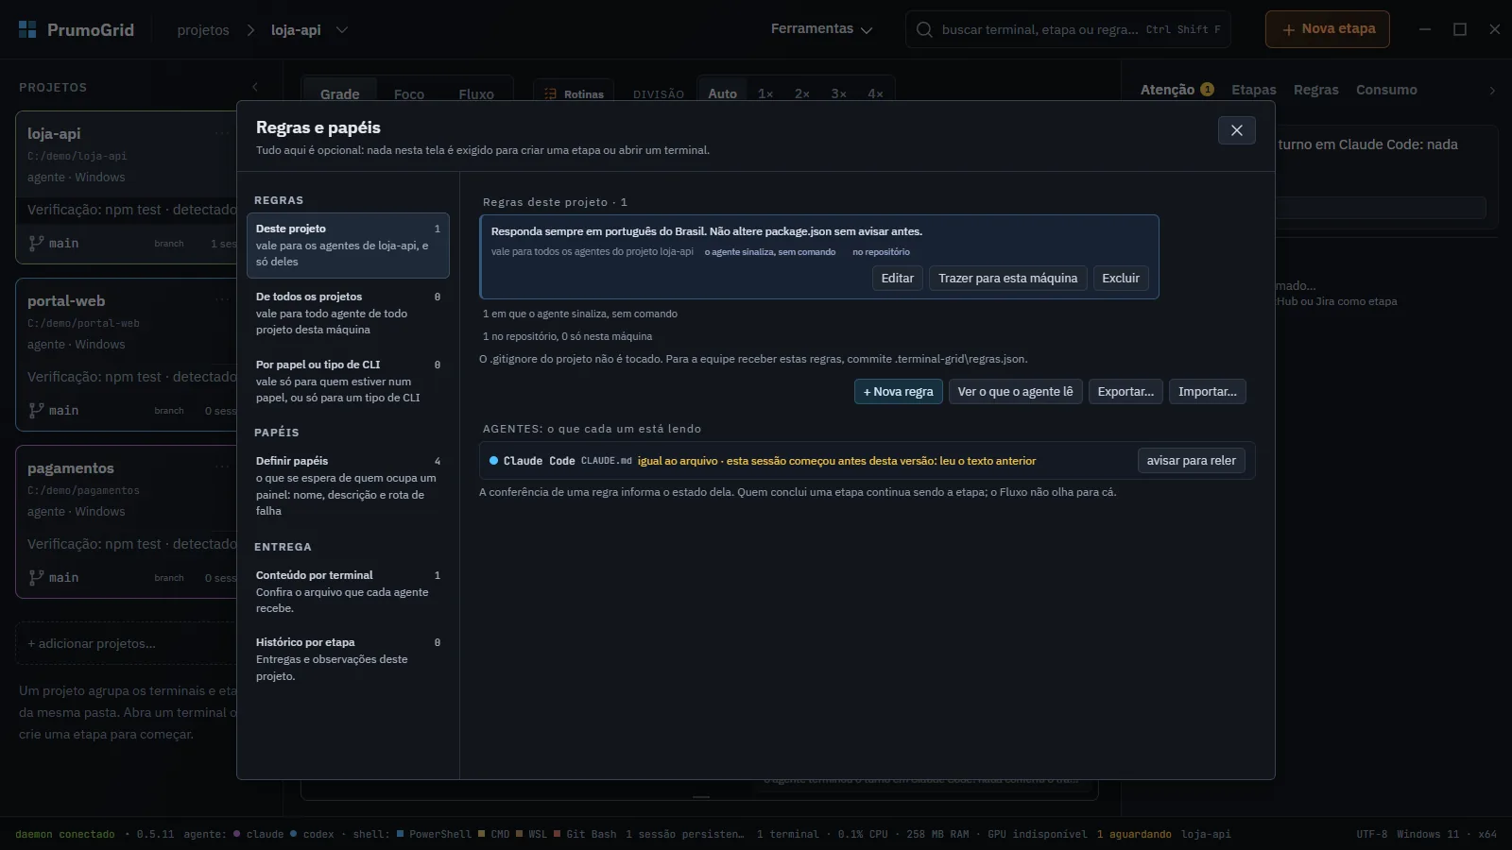Click the claude agent dot in status bar

point(236,834)
